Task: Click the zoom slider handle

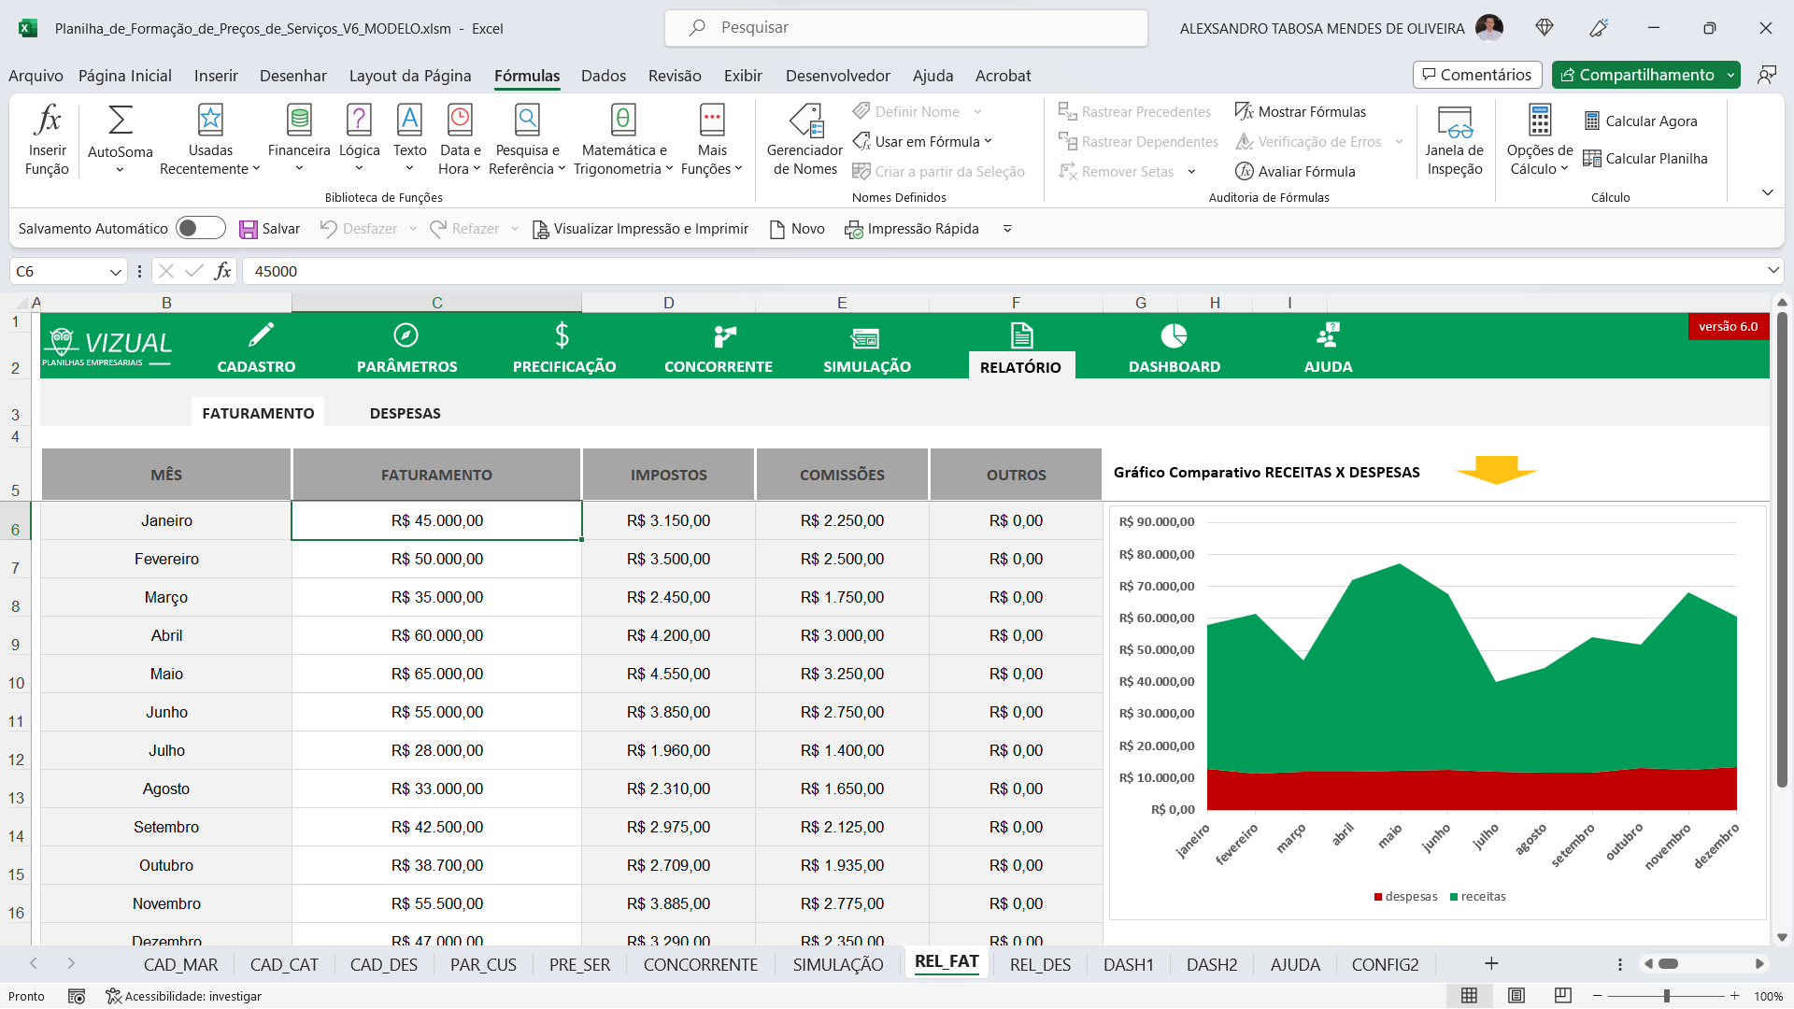Action: click(x=1666, y=996)
